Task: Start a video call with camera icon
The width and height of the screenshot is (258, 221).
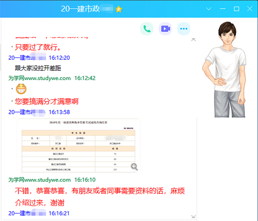Action: pos(165,29)
